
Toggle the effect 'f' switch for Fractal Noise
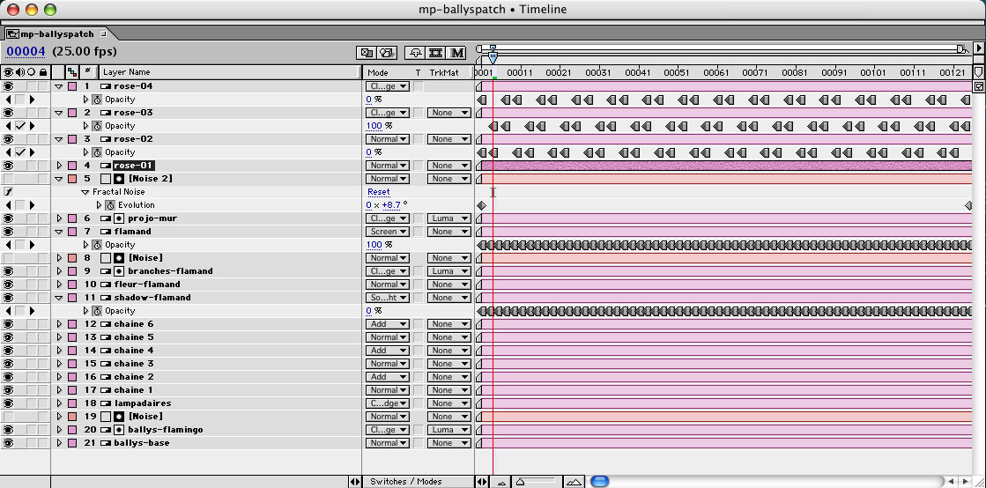pyautogui.click(x=8, y=192)
